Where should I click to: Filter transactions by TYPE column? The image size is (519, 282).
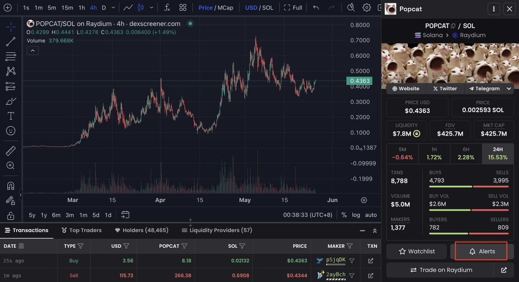tap(81, 246)
